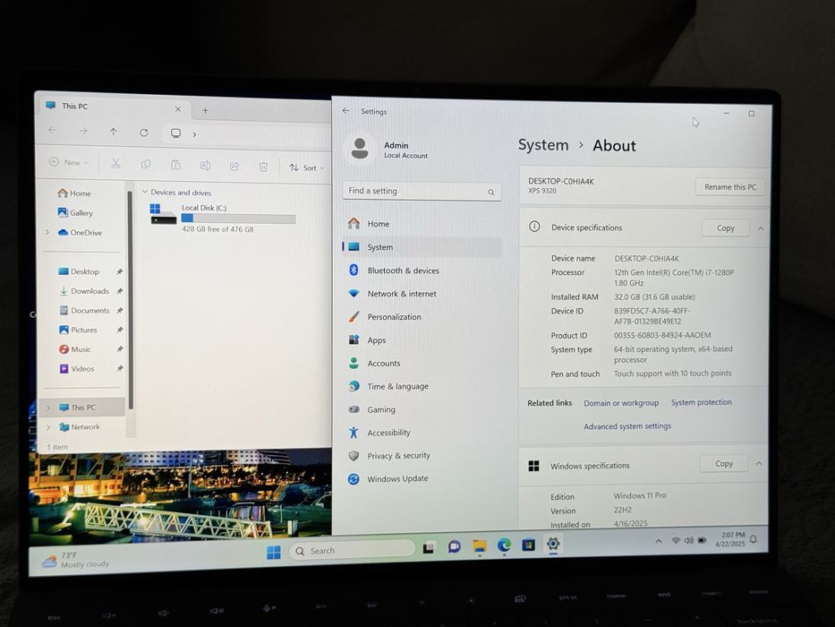
Task: Click the Settings gear icon in taskbar
Action: point(553,544)
